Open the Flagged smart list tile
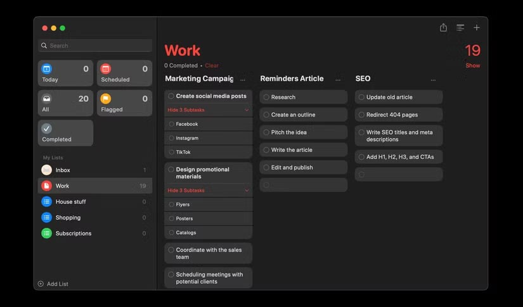This screenshot has height=307, width=523. [124, 104]
